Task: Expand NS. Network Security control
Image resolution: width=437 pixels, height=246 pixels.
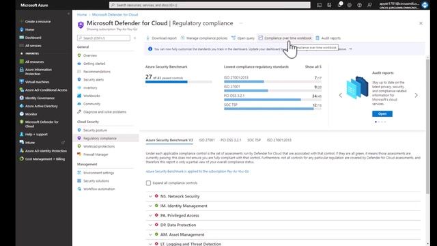Action: click(x=150, y=196)
